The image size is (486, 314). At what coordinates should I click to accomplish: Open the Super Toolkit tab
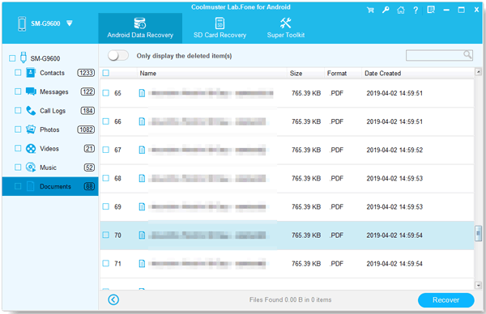click(286, 28)
